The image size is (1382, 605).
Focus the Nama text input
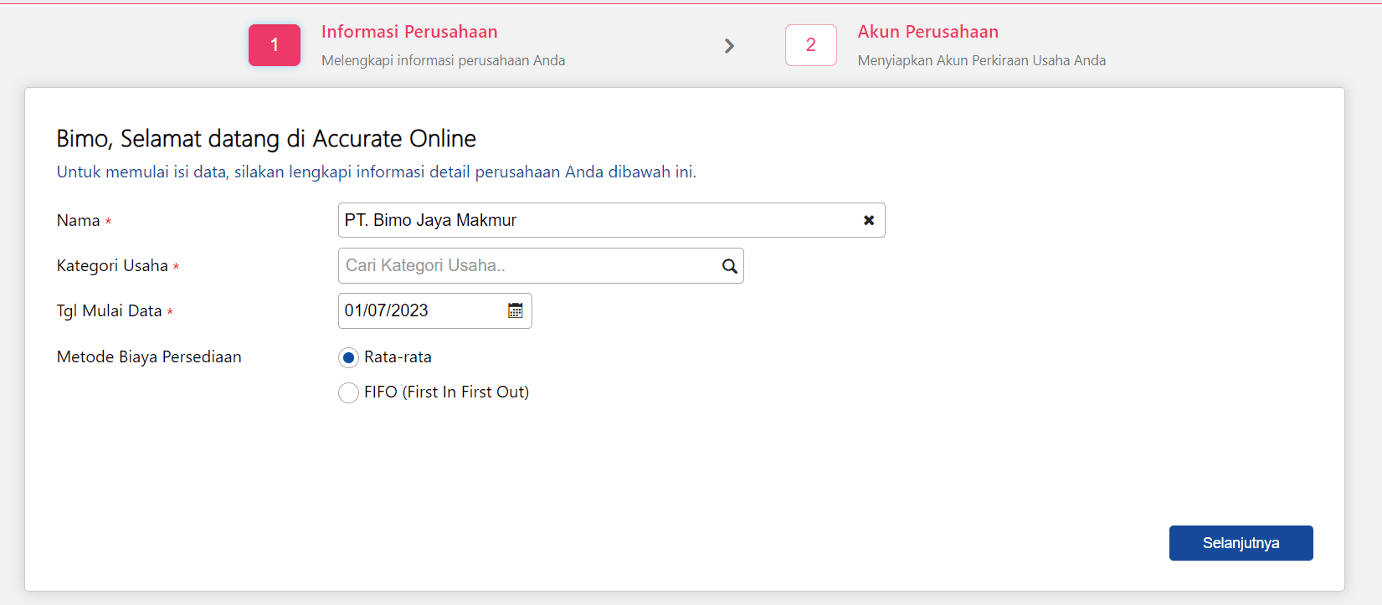(x=599, y=220)
